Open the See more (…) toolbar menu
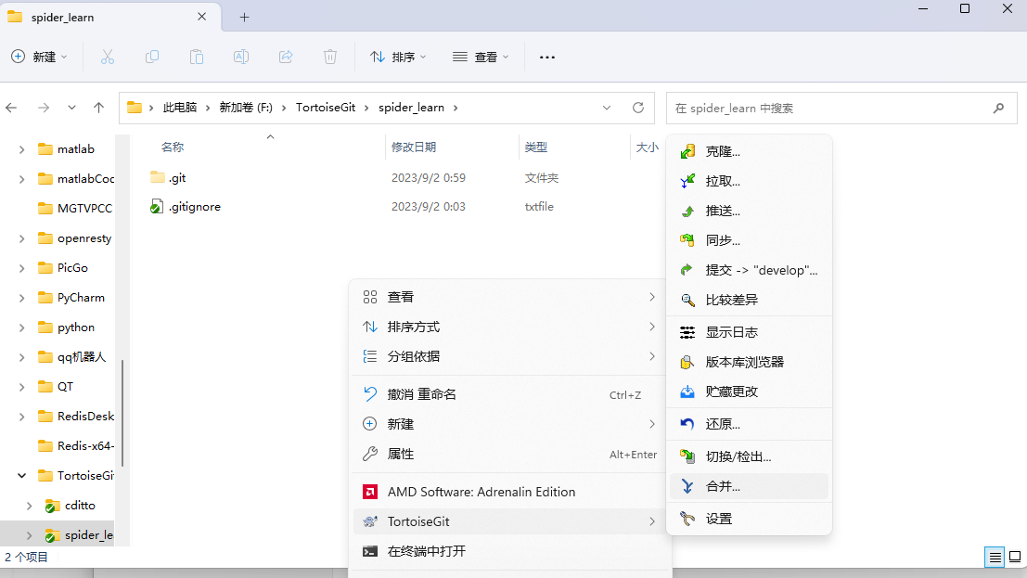The height and width of the screenshot is (578, 1027). [547, 57]
